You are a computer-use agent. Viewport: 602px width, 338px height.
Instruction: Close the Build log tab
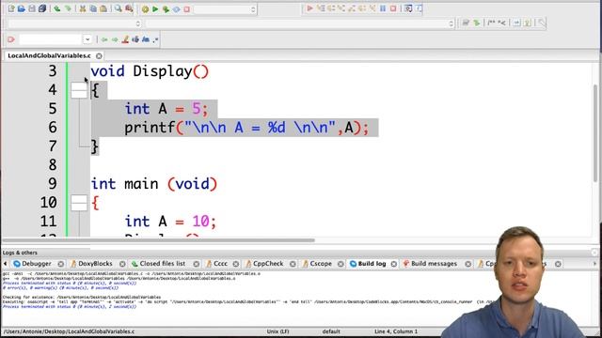click(x=393, y=264)
